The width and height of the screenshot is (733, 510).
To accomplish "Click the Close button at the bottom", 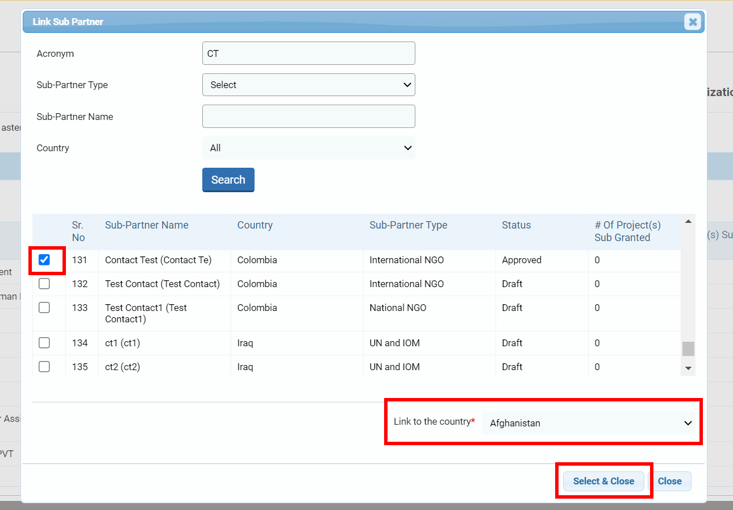I will pos(669,481).
